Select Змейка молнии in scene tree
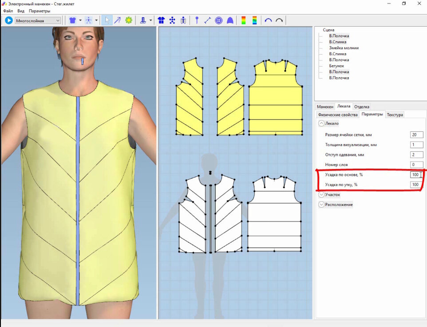Viewport: 427px width, 327px height. click(x=344, y=48)
